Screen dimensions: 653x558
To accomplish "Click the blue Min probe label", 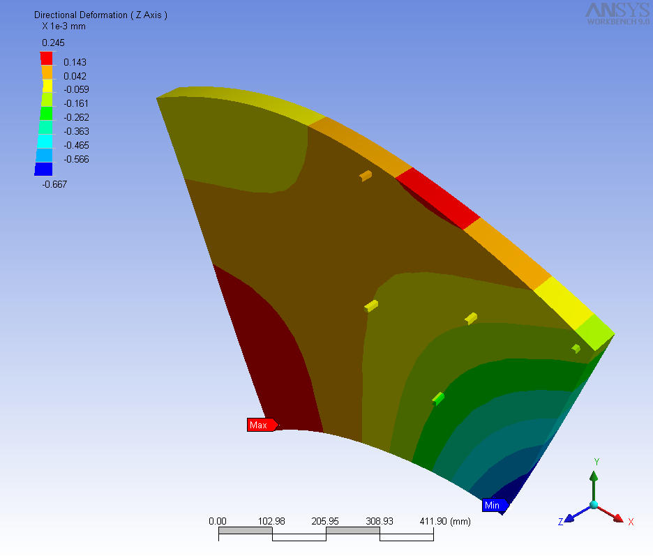I will 495,505.
